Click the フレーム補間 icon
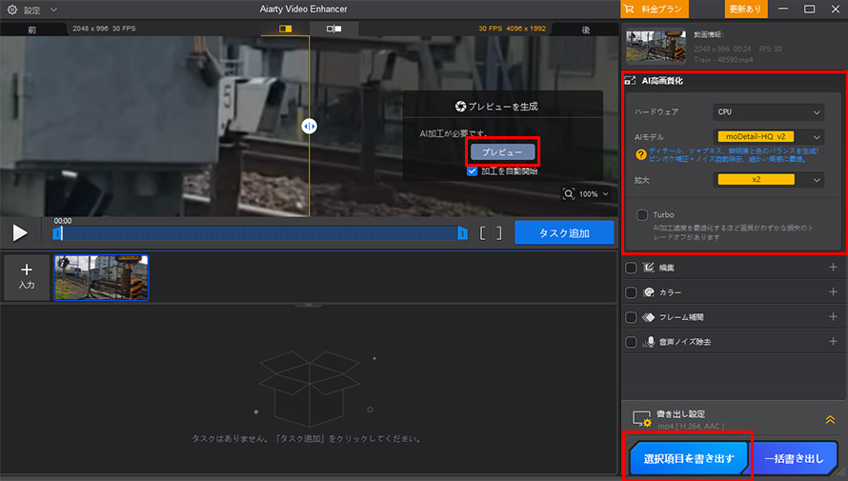Viewport: 848px width, 481px height. pos(649,317)
